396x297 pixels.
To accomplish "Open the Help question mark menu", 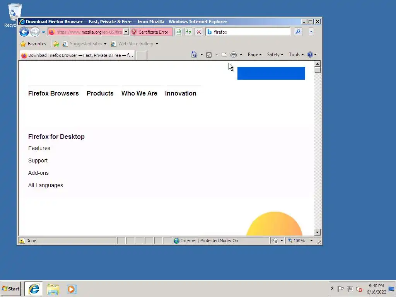I will click(312, 55).
